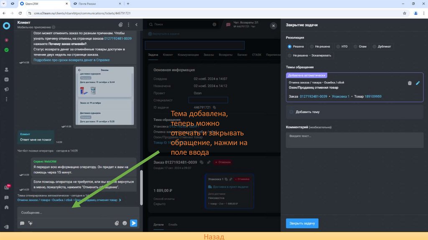Open the announcements megaphone icon in the sidebar
Screen dimensions: 428x240
coord(7,89)
